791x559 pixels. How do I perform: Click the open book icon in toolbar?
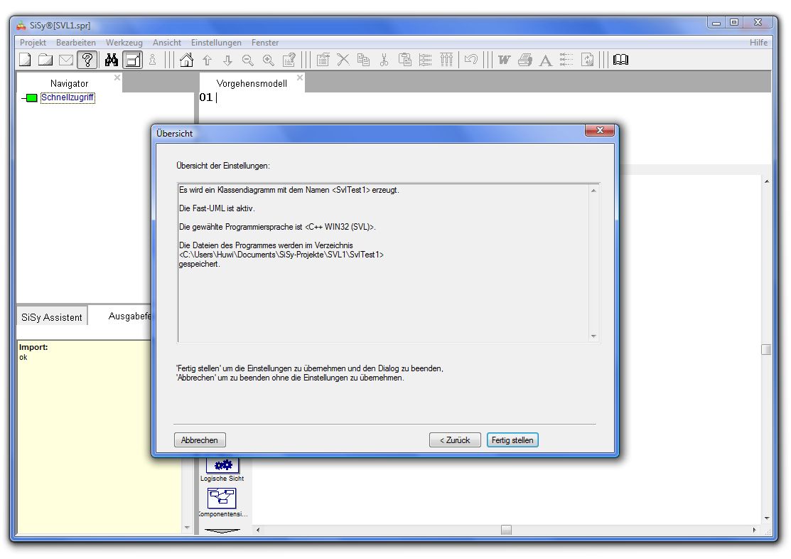(620, 60)
